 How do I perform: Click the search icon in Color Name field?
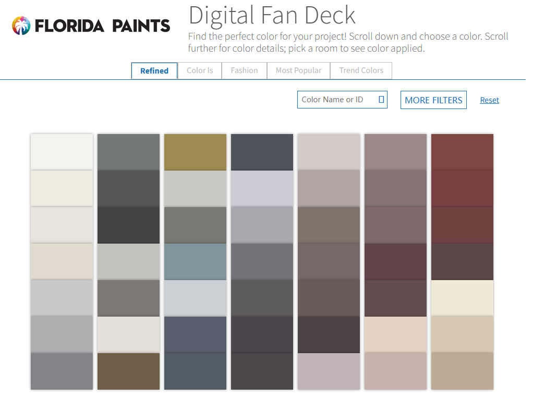click(381, 99)
